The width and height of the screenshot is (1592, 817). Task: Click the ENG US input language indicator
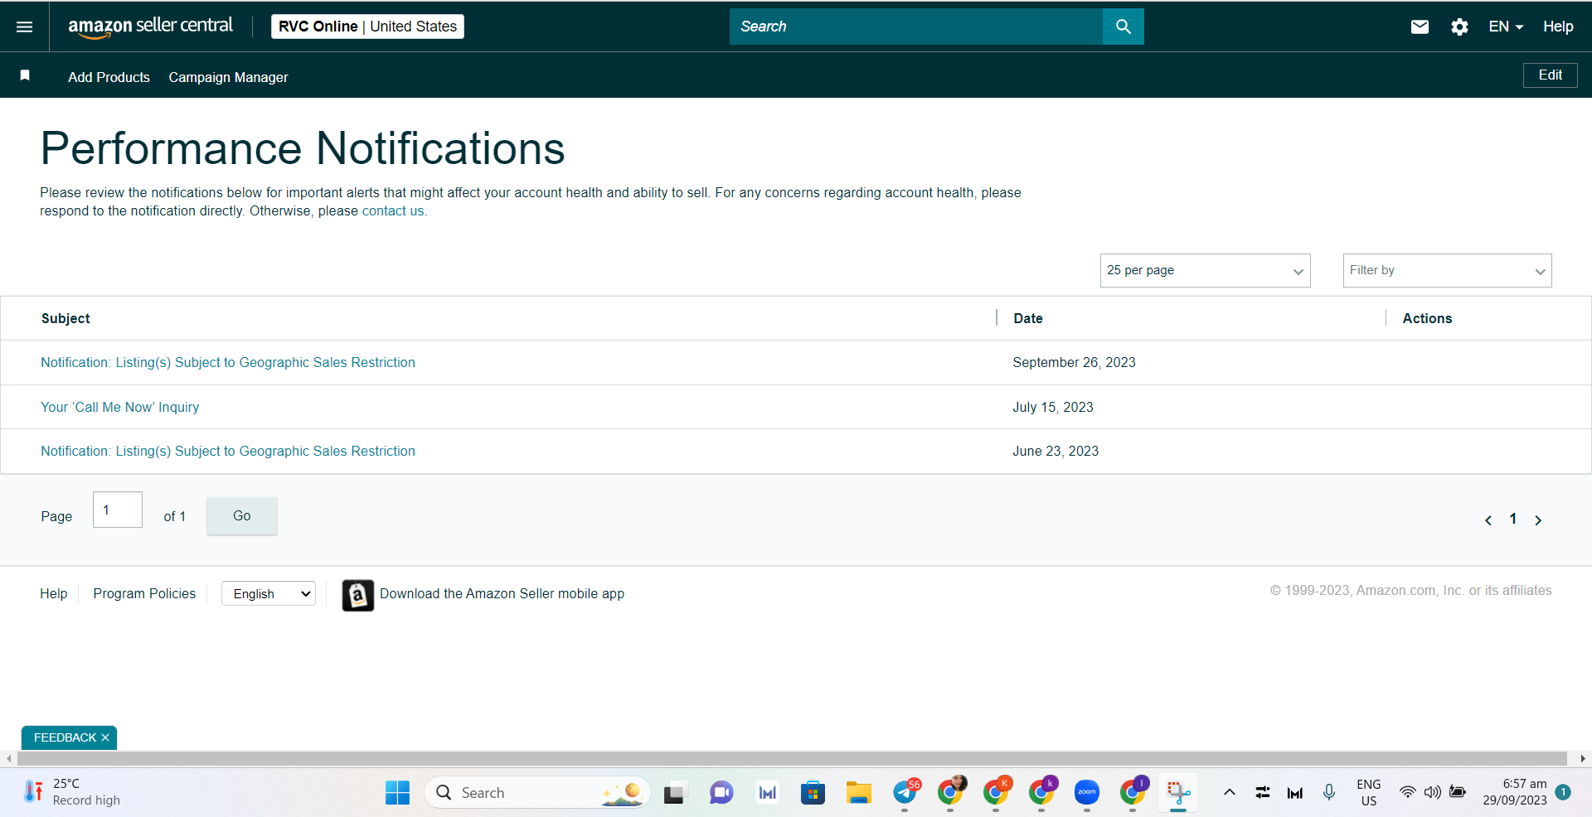click(1369, 792)
